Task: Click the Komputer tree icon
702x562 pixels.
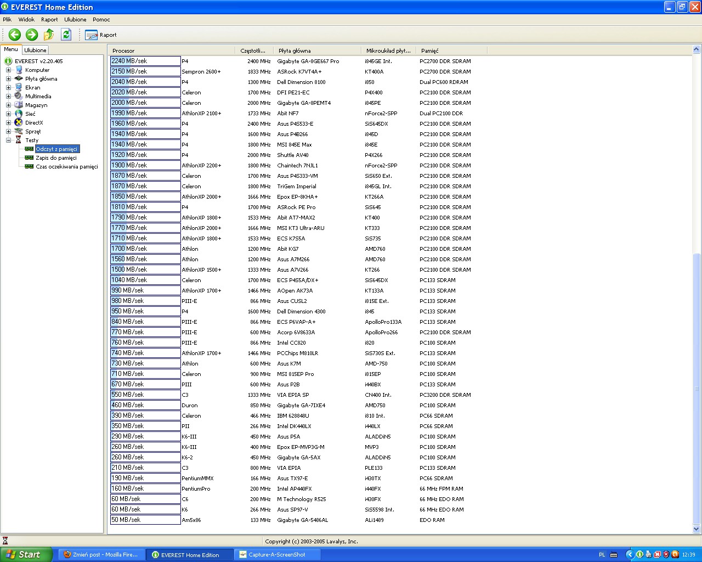Action: [x=19, y=70]
